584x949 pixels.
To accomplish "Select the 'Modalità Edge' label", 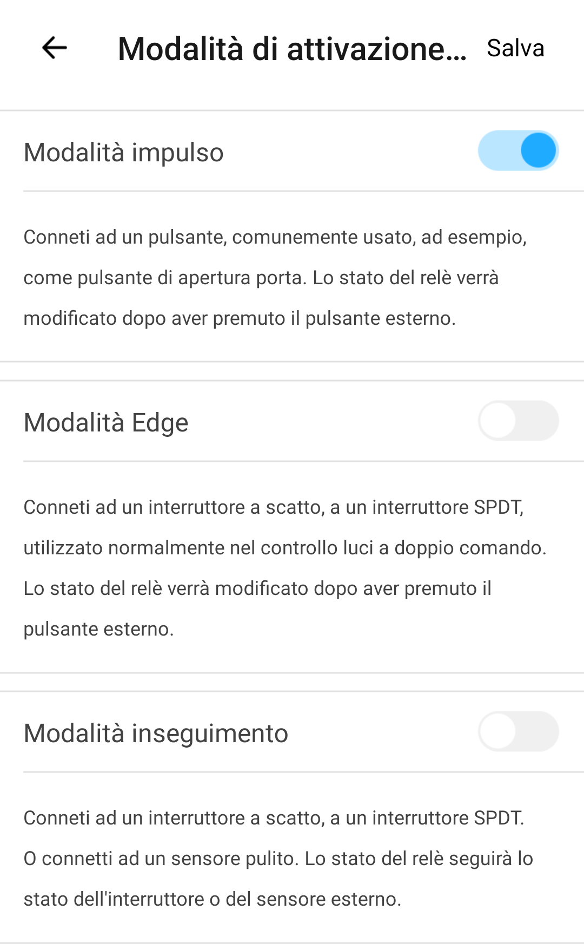I will (106, 422).
